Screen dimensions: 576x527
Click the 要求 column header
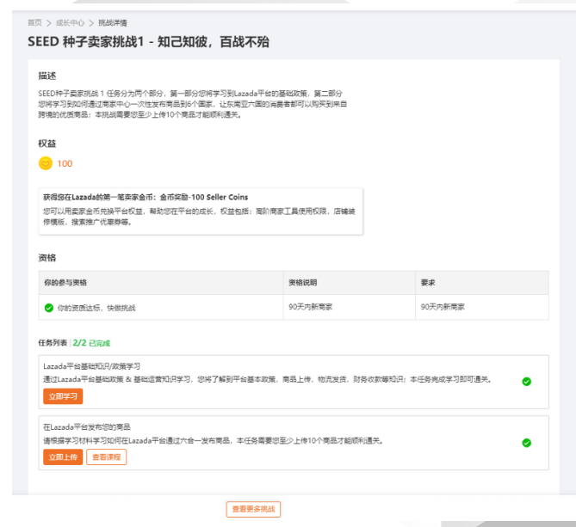click(427, 282)
